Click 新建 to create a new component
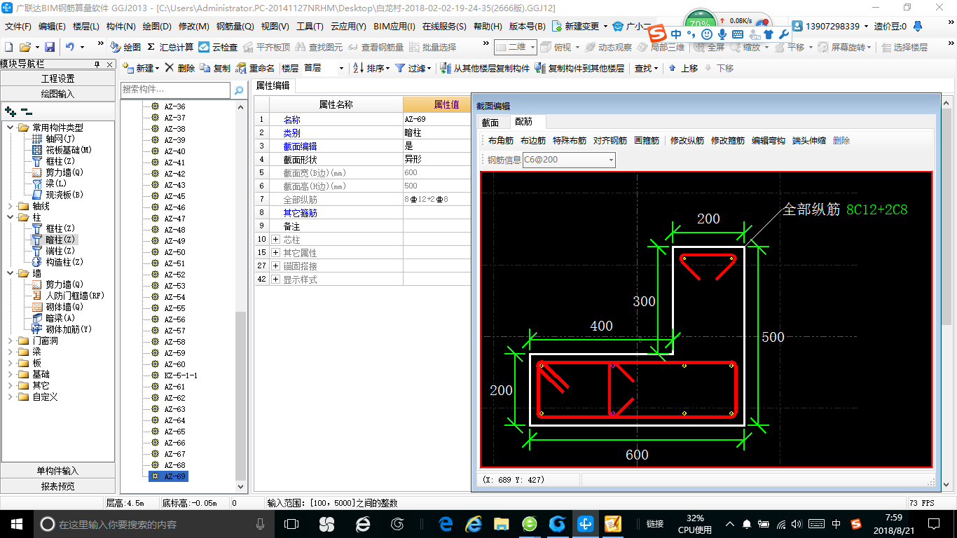This screenshot has height=538, width=957. [x=140, y=68]
